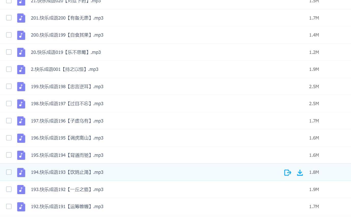Select checkbox beside 饮鸩止渴 file
This screenshot has width=351, height=217.
[9, 172]
